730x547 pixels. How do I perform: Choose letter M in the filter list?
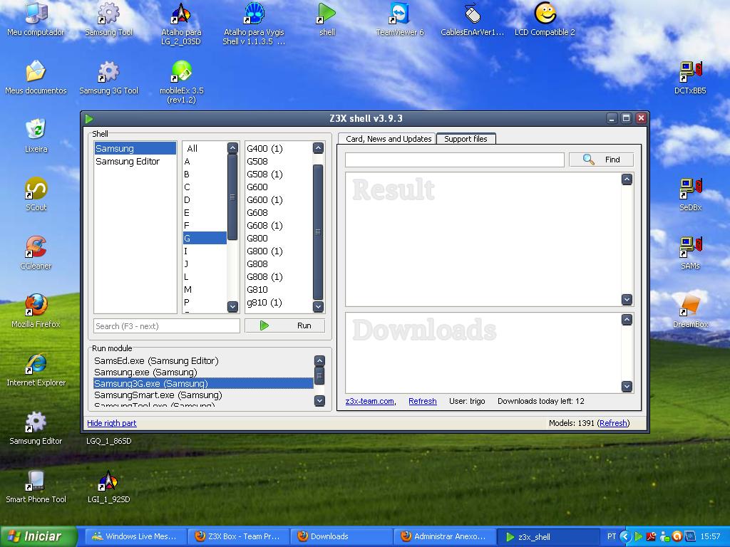point(205,289)
